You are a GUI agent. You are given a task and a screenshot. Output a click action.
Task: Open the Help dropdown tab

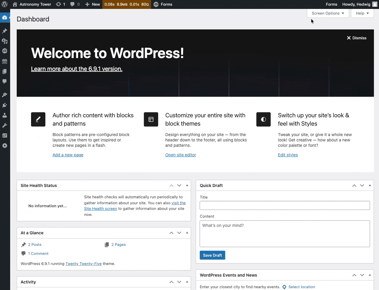pos(362,13)
